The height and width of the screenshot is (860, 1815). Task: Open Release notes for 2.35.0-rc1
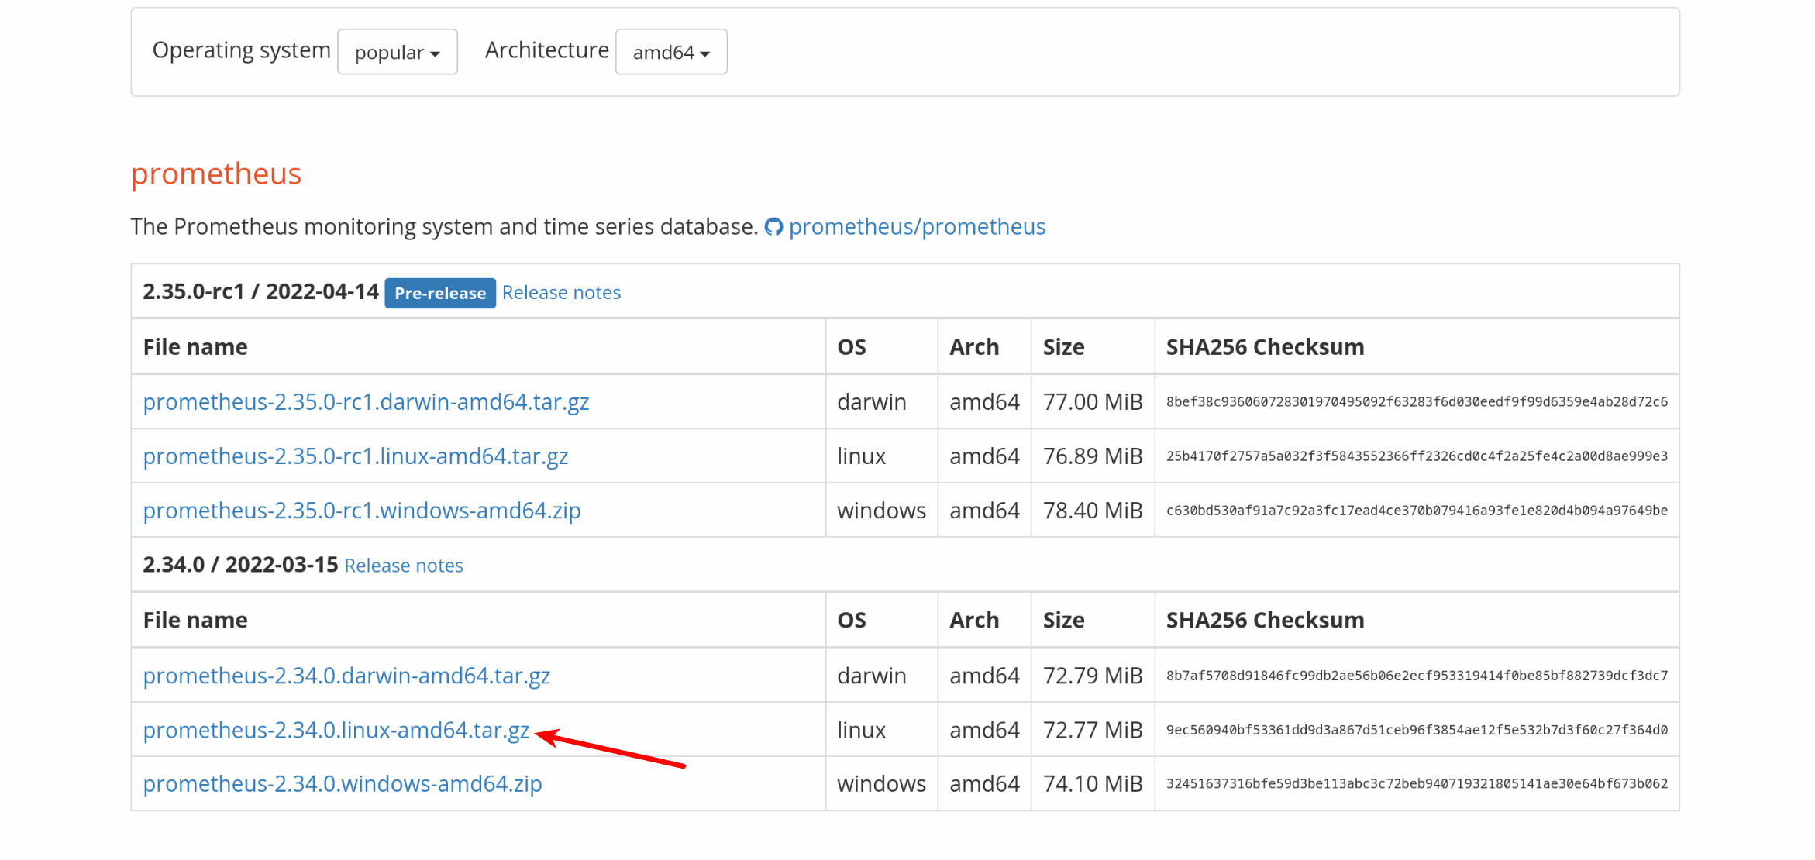click(561, 293)
